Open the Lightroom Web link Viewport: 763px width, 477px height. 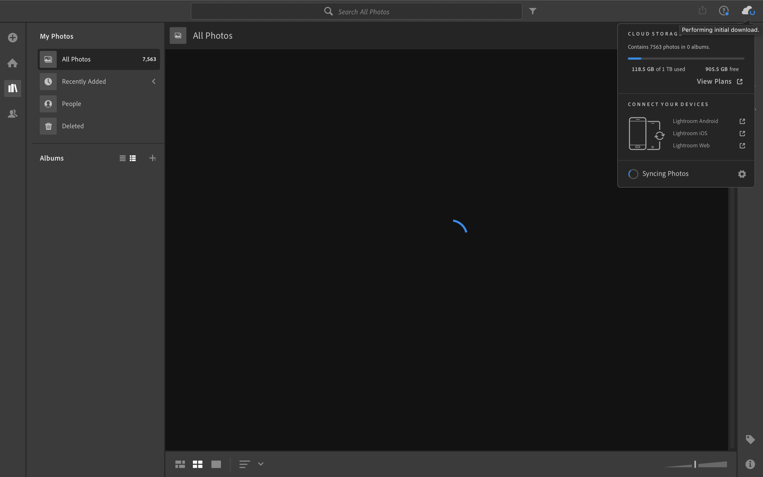[x=709, y=145]
